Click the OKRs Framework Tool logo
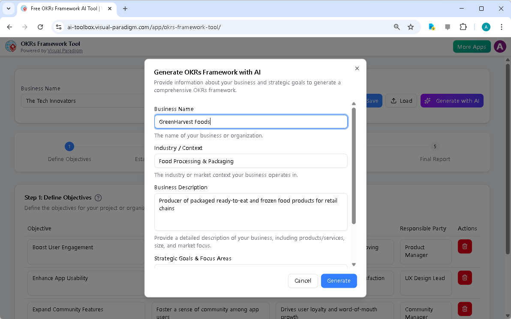 (x=11, y=46)
